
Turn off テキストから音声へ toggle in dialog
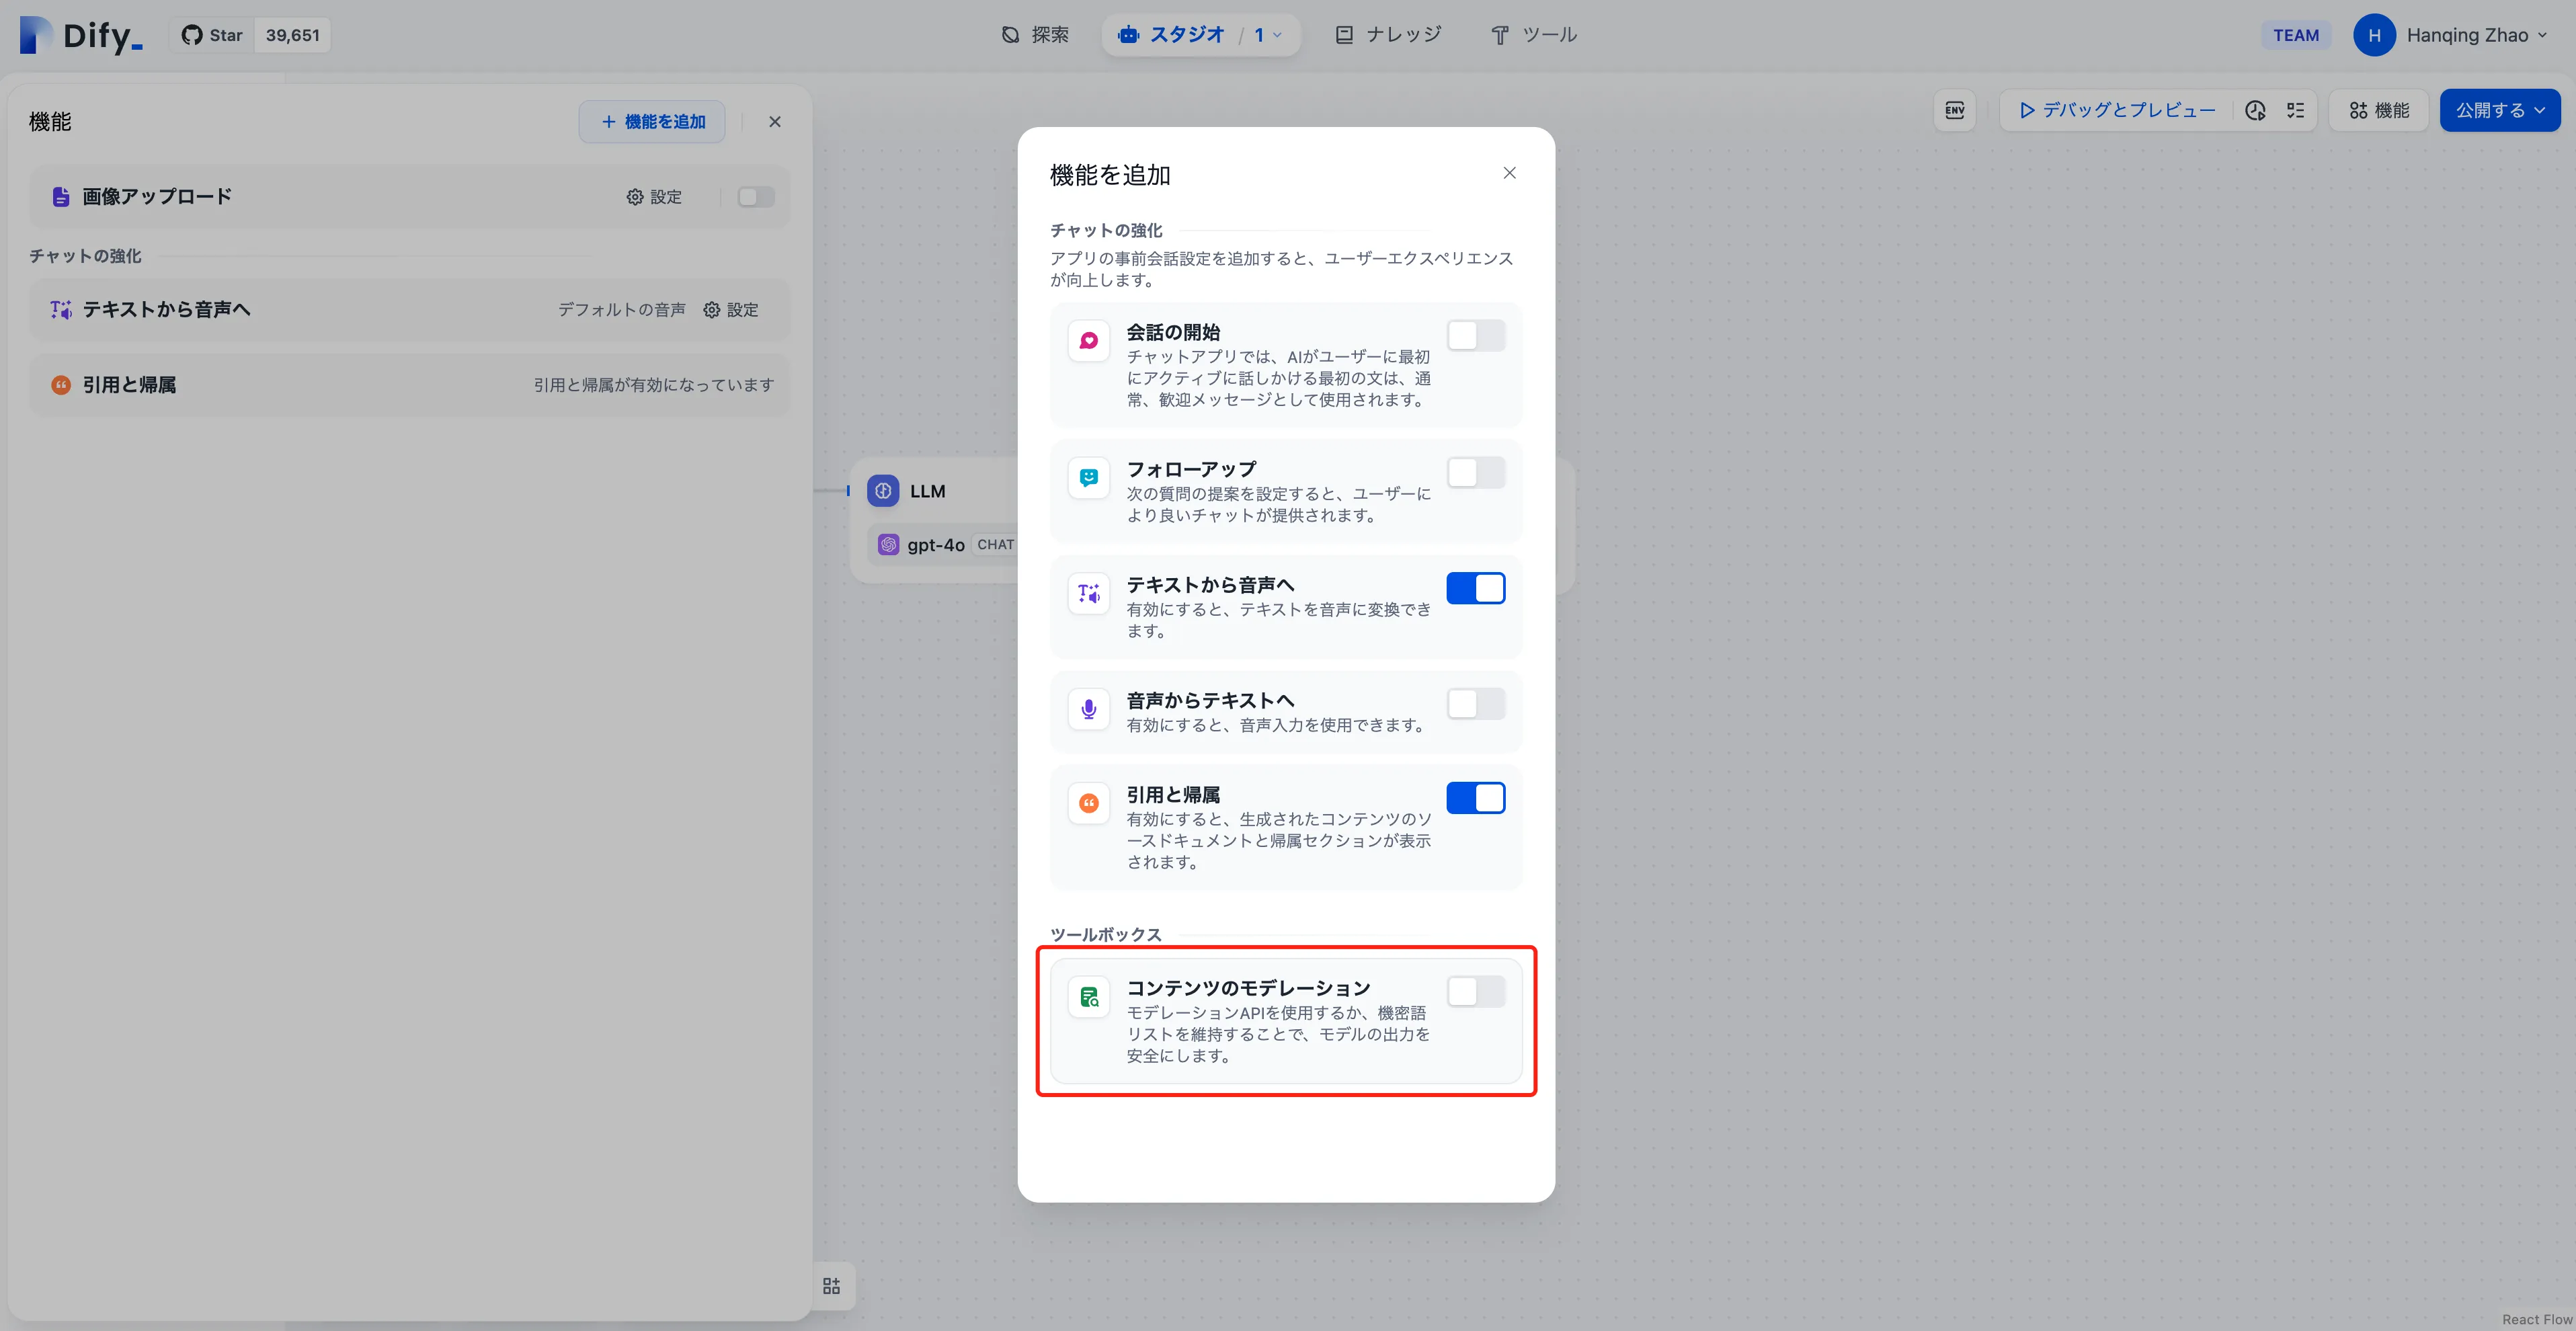[1475, 589]
